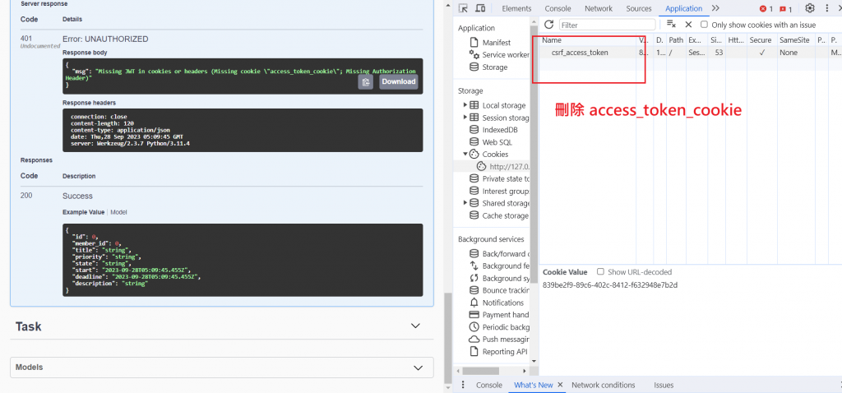Delete the selected cookie with the X icon

688,25
